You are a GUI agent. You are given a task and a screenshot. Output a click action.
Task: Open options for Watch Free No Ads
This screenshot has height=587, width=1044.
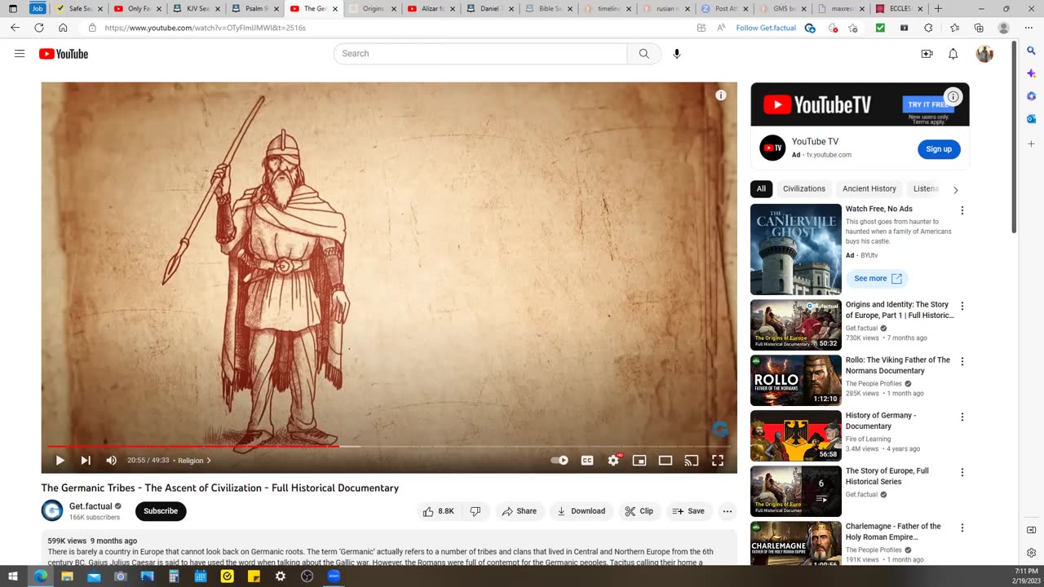[x=962, y=210]
